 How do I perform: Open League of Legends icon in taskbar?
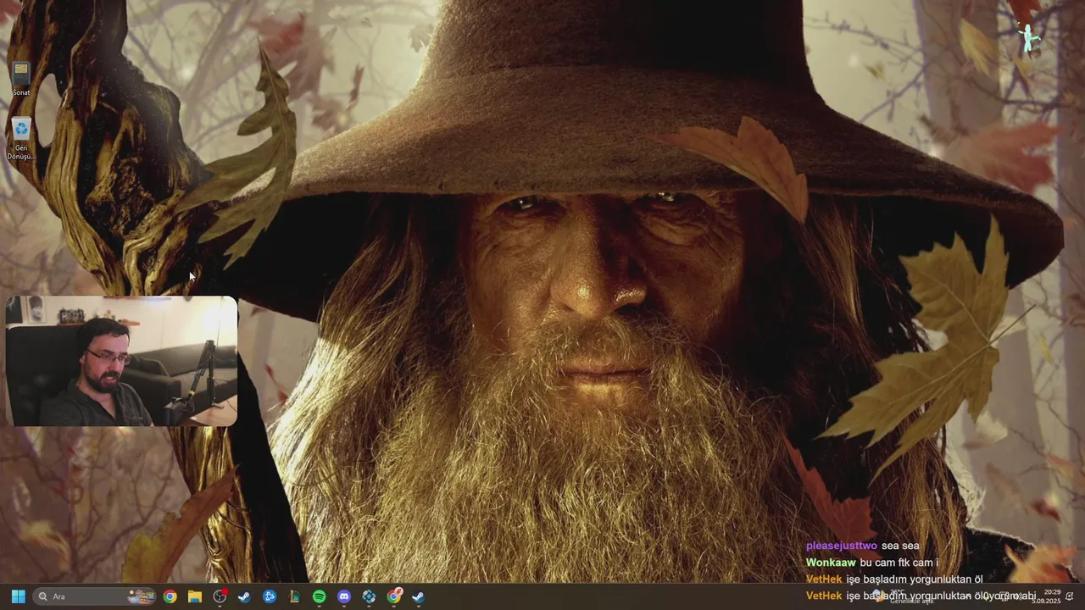294,596
